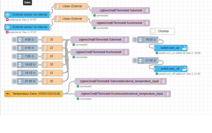Select the Temperatura Salon (WSDCGQ11LM) node
This screenshot has height=133, width=212.
pos(36,94)
